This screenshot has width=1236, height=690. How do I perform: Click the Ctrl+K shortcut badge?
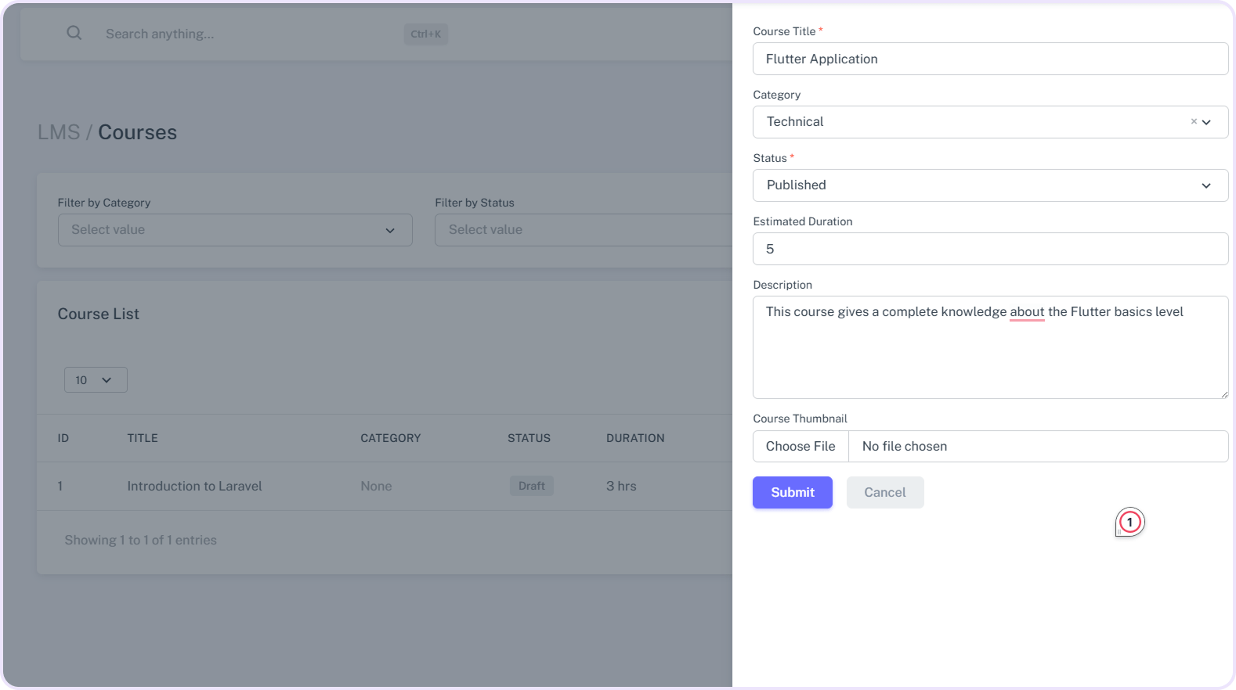coord(425,34)
